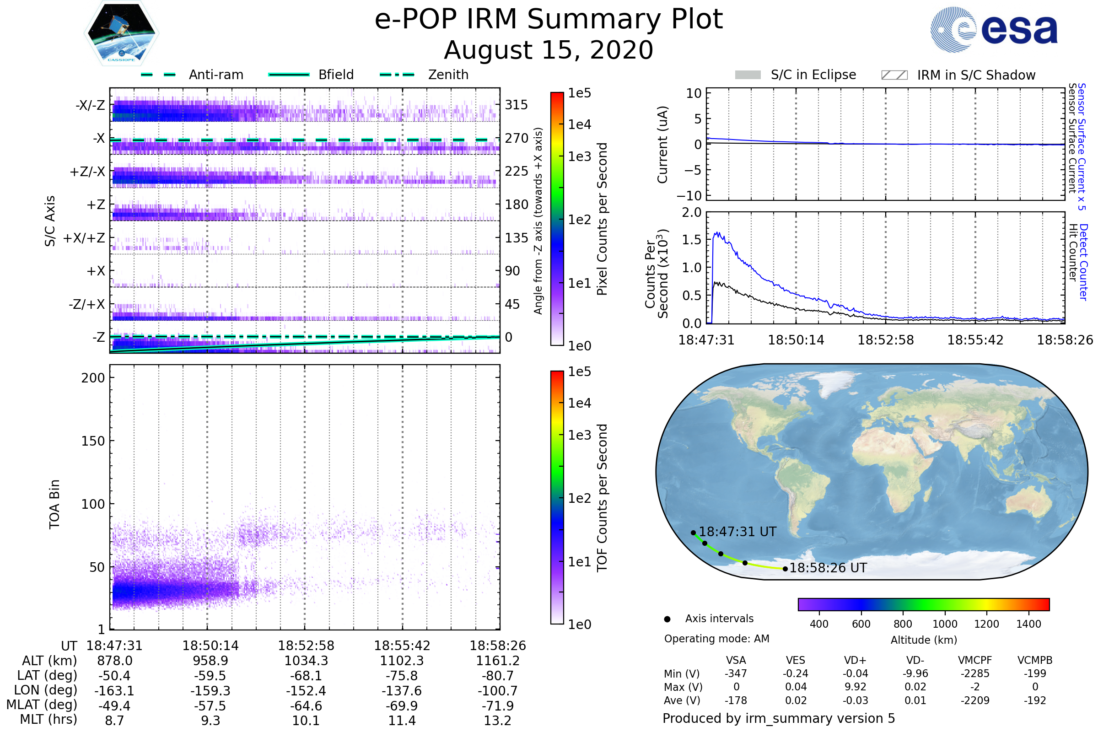The width and height of the screenshot is (1098, 732).
Task: Click the Axis intervals black dot marker
Action: pos(667,619)
